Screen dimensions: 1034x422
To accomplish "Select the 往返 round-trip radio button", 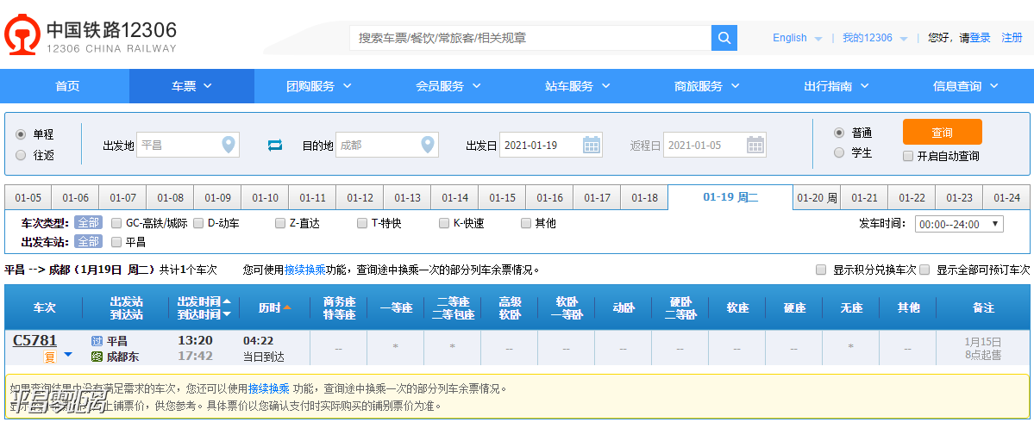I will click(x=21, y=155).
